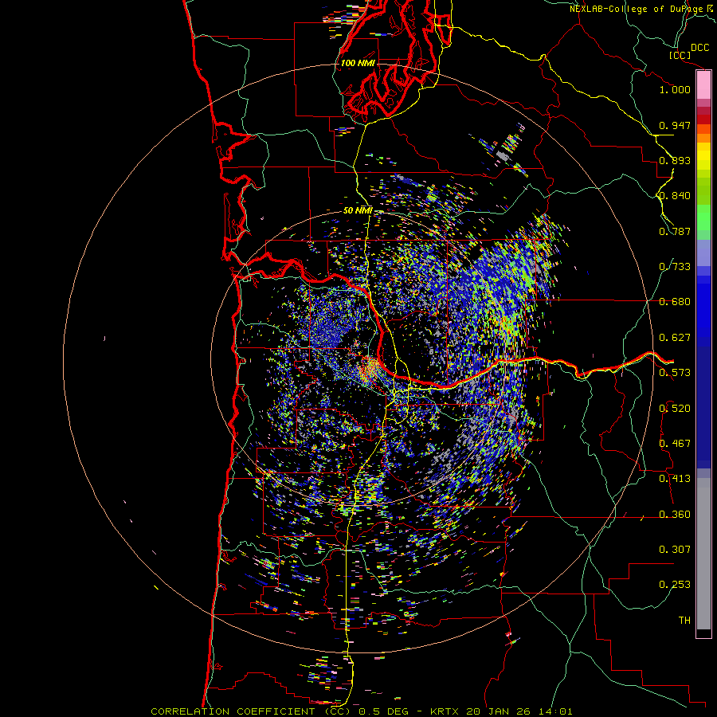
Task: Pick the pink segment of the color bar
Action: [x=703, y=85]
